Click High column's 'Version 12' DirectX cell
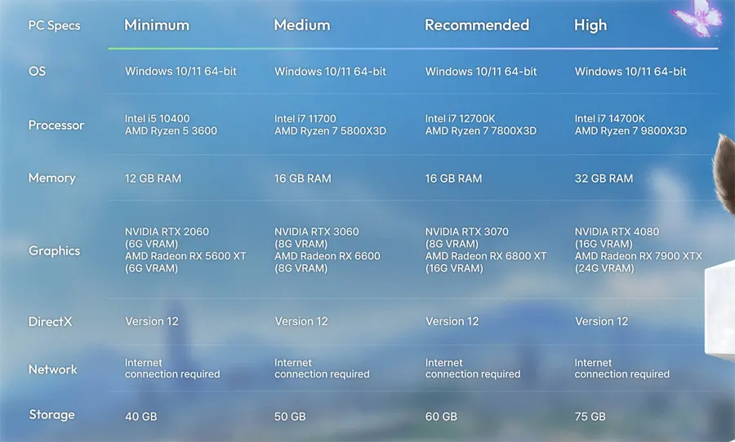Screen dimensions: 735x442 (x=601, y=321)
